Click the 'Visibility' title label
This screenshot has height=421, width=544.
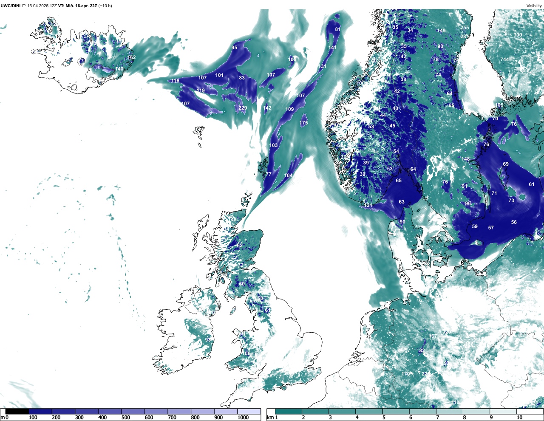pyautogui.click(x=534, y=6)
